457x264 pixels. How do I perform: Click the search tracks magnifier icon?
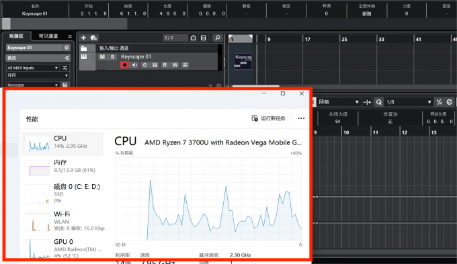(x=218, y=38)
